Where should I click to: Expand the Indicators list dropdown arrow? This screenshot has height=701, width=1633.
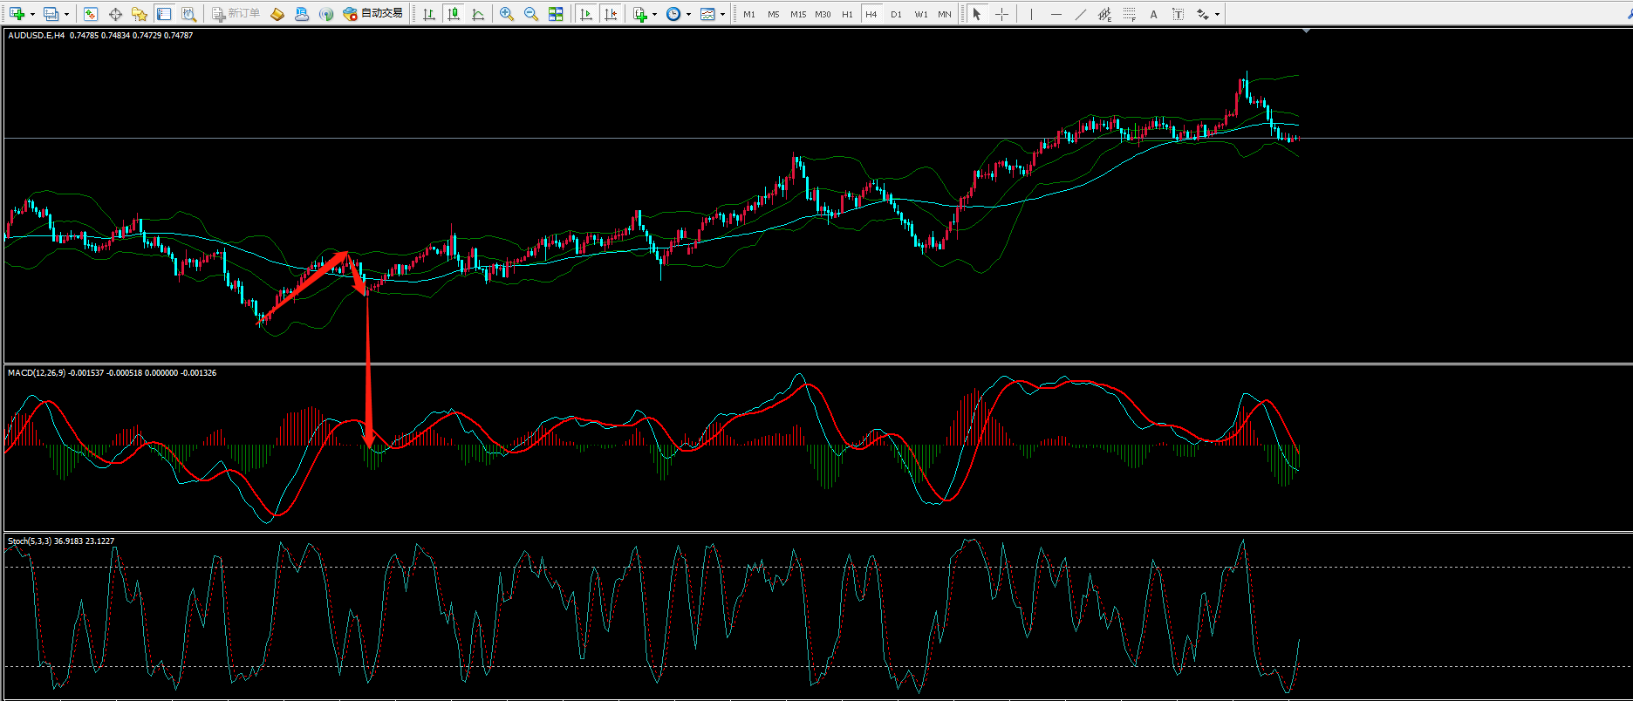coord(654,14)
